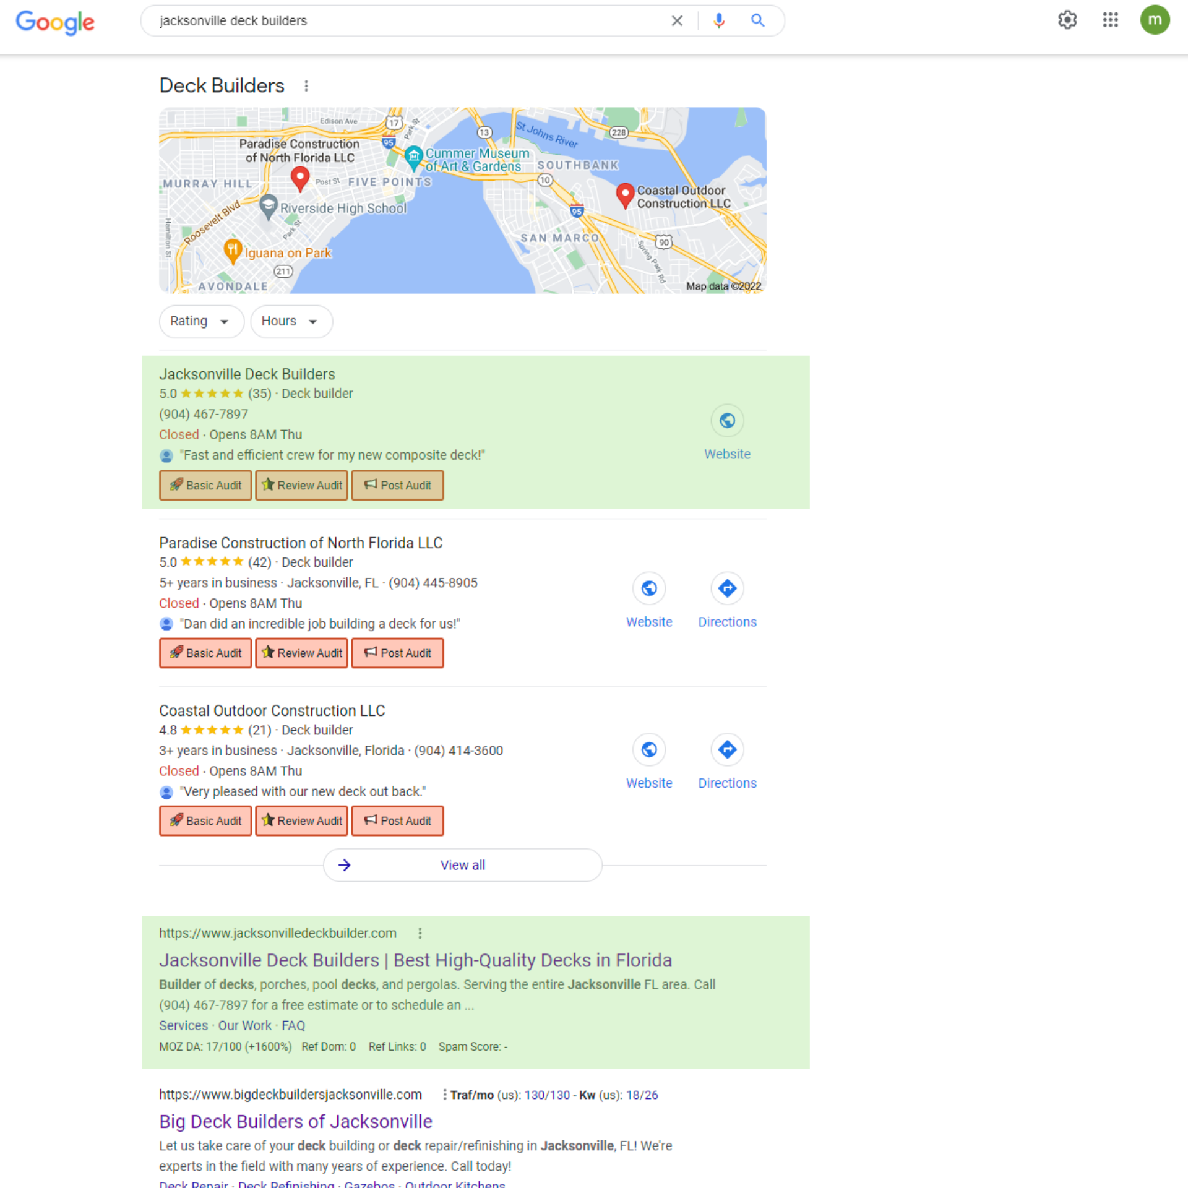Run Post Audit for Paradise Construction
Viewport: 1188px width, 1188px height.
(397, 653)
